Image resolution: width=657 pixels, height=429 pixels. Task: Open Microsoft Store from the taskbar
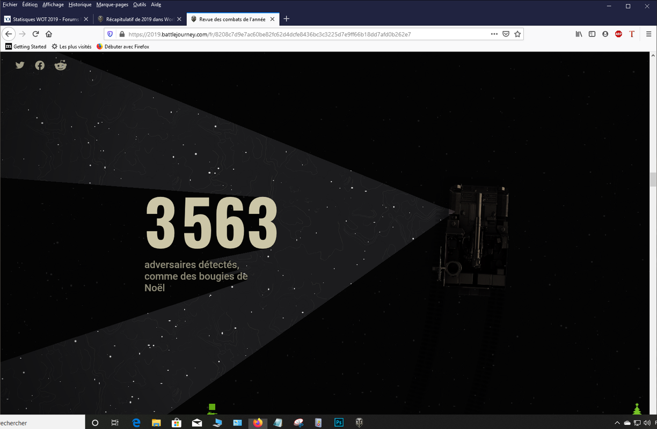pos(176,423)
